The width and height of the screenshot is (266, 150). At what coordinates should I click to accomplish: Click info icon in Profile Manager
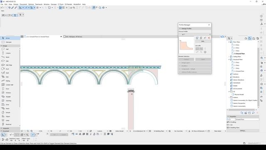click(x=205, y=52)
